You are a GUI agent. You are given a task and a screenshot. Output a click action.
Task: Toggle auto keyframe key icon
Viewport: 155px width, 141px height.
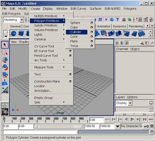point(146,126)
